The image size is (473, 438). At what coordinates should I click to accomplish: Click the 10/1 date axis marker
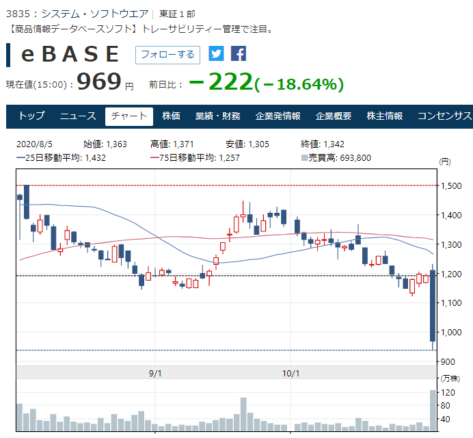pyautogui.click(x=290, y=374)
